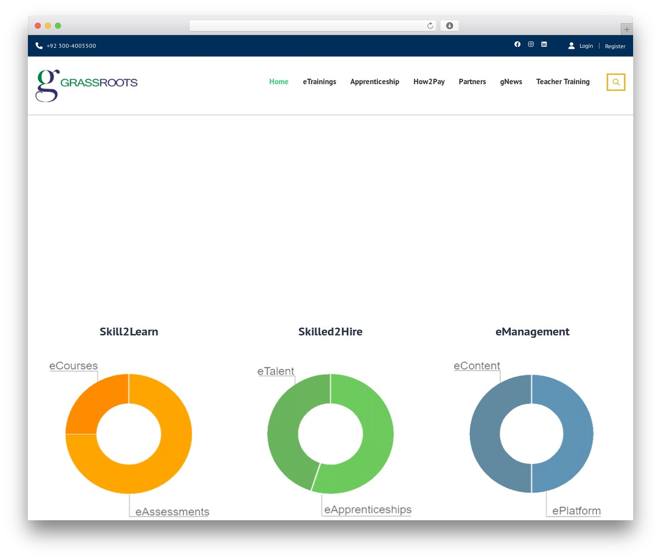Click the user profile icon beside Login
The width and height of the screenshot is (661, 560).
pos(571,45)
